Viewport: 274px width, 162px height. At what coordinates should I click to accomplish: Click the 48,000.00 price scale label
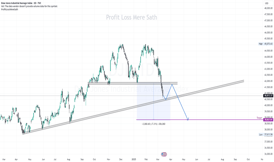click(268, 8)
